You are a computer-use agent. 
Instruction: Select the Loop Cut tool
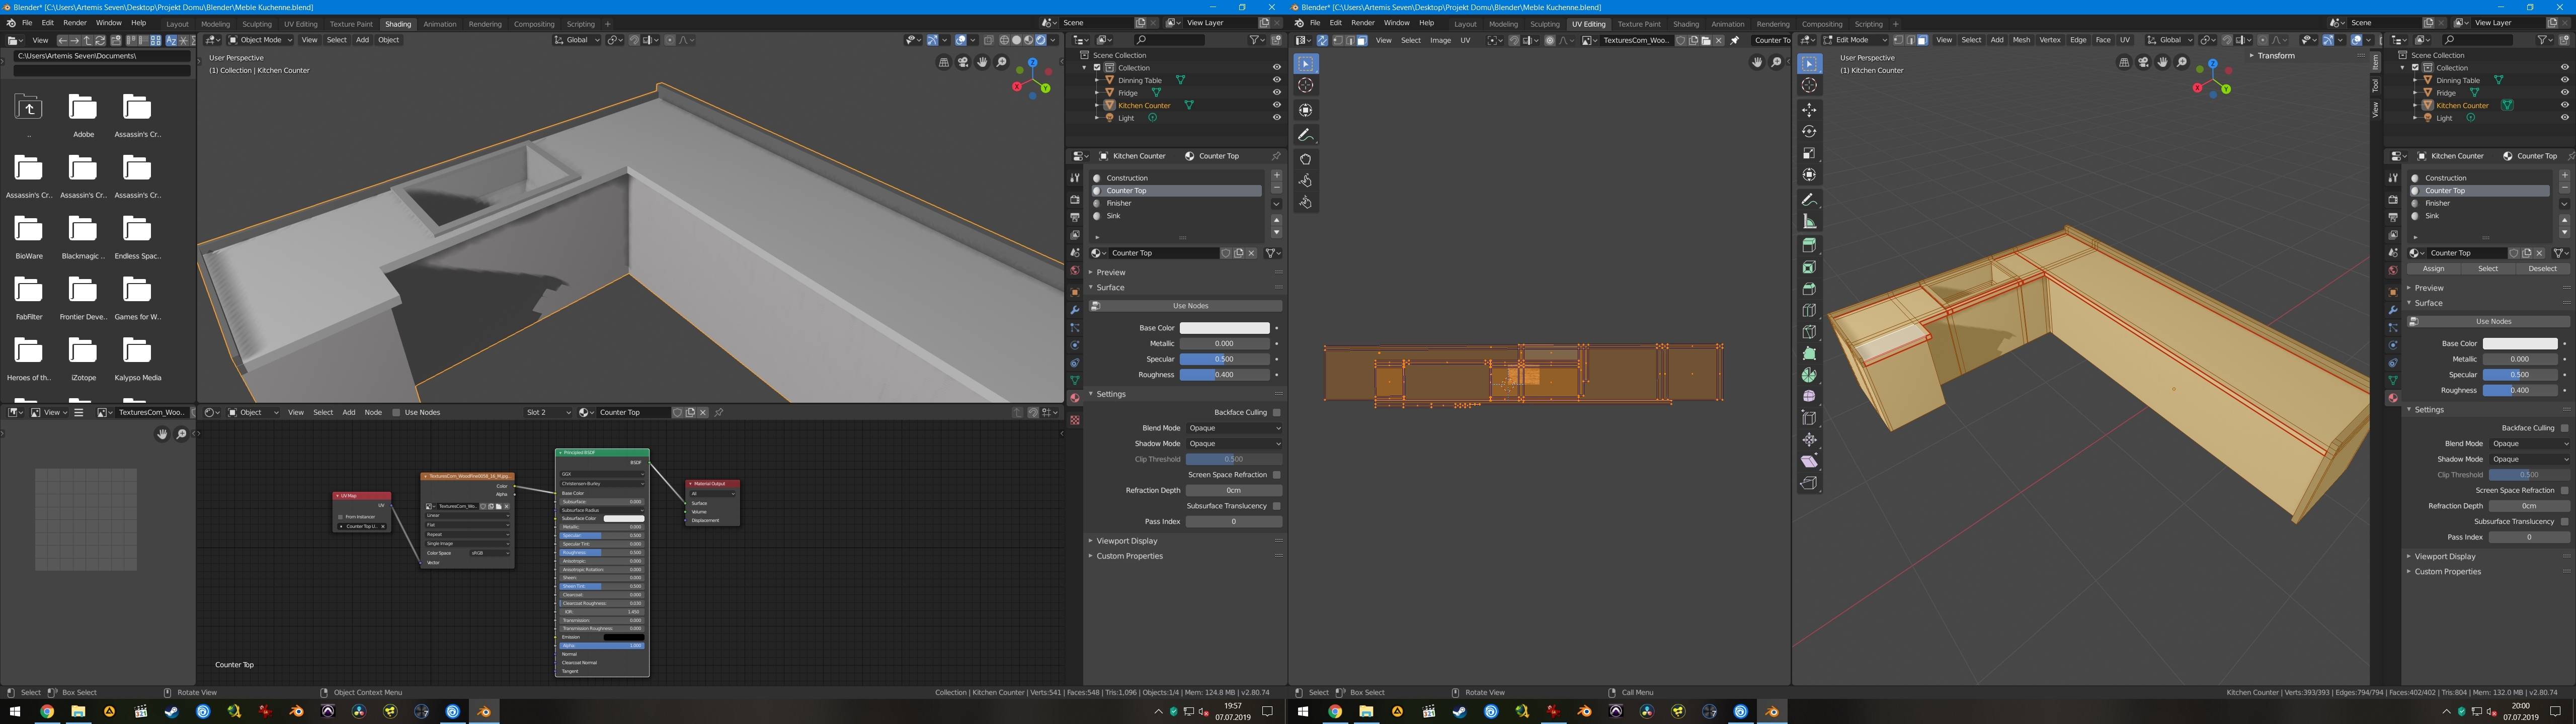pyautogui.click(x=1809, y=310)
